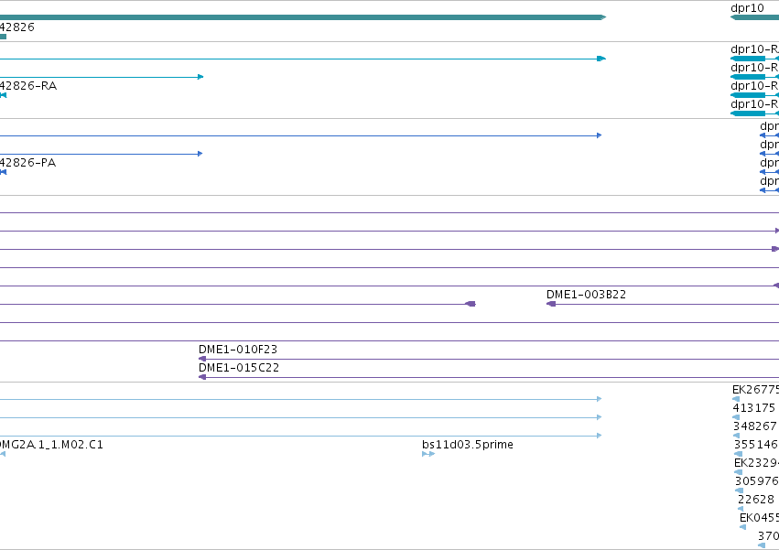Select the purple arrowhead starting DME1-015C22
779x550 pixels.
[x=202, y=377]
